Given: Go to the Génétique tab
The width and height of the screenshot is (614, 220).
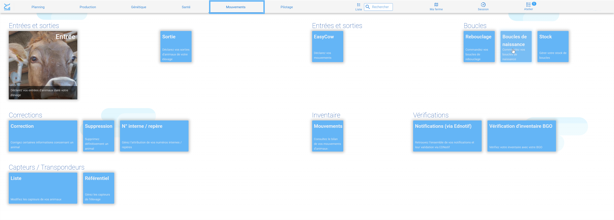Looking at the screenshot, I should coord(139,7).
